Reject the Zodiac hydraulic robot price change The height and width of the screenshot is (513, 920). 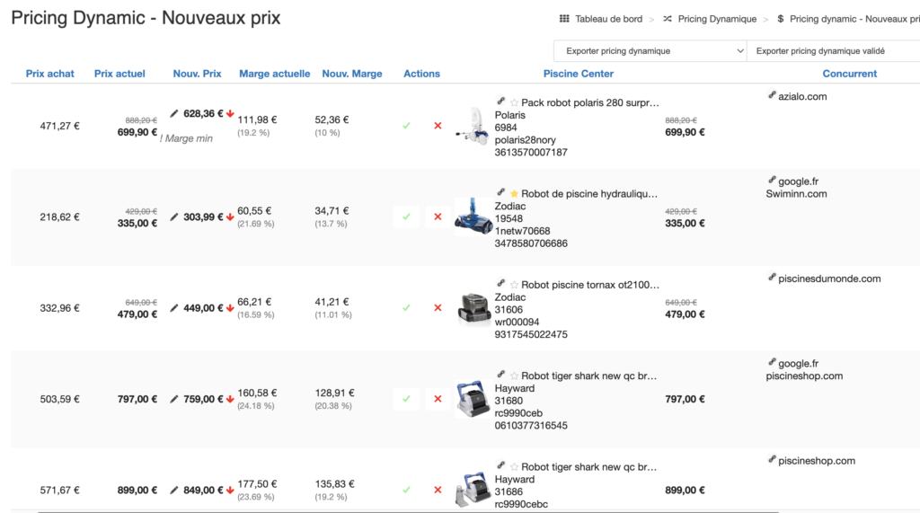[x=438, y=217]
